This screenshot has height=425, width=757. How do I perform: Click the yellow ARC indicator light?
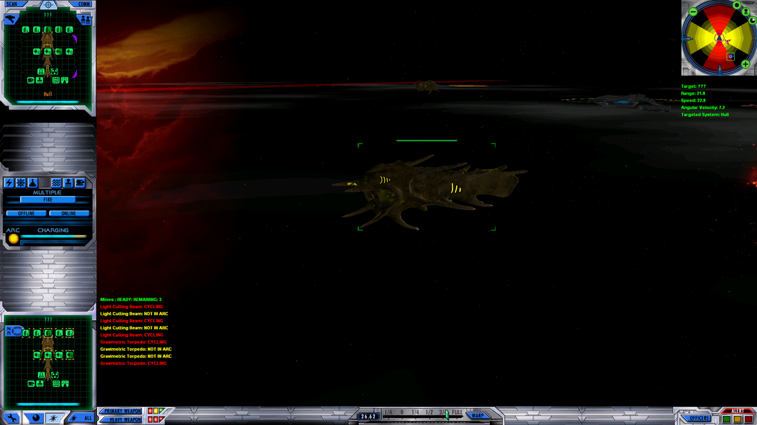(14, 238)
